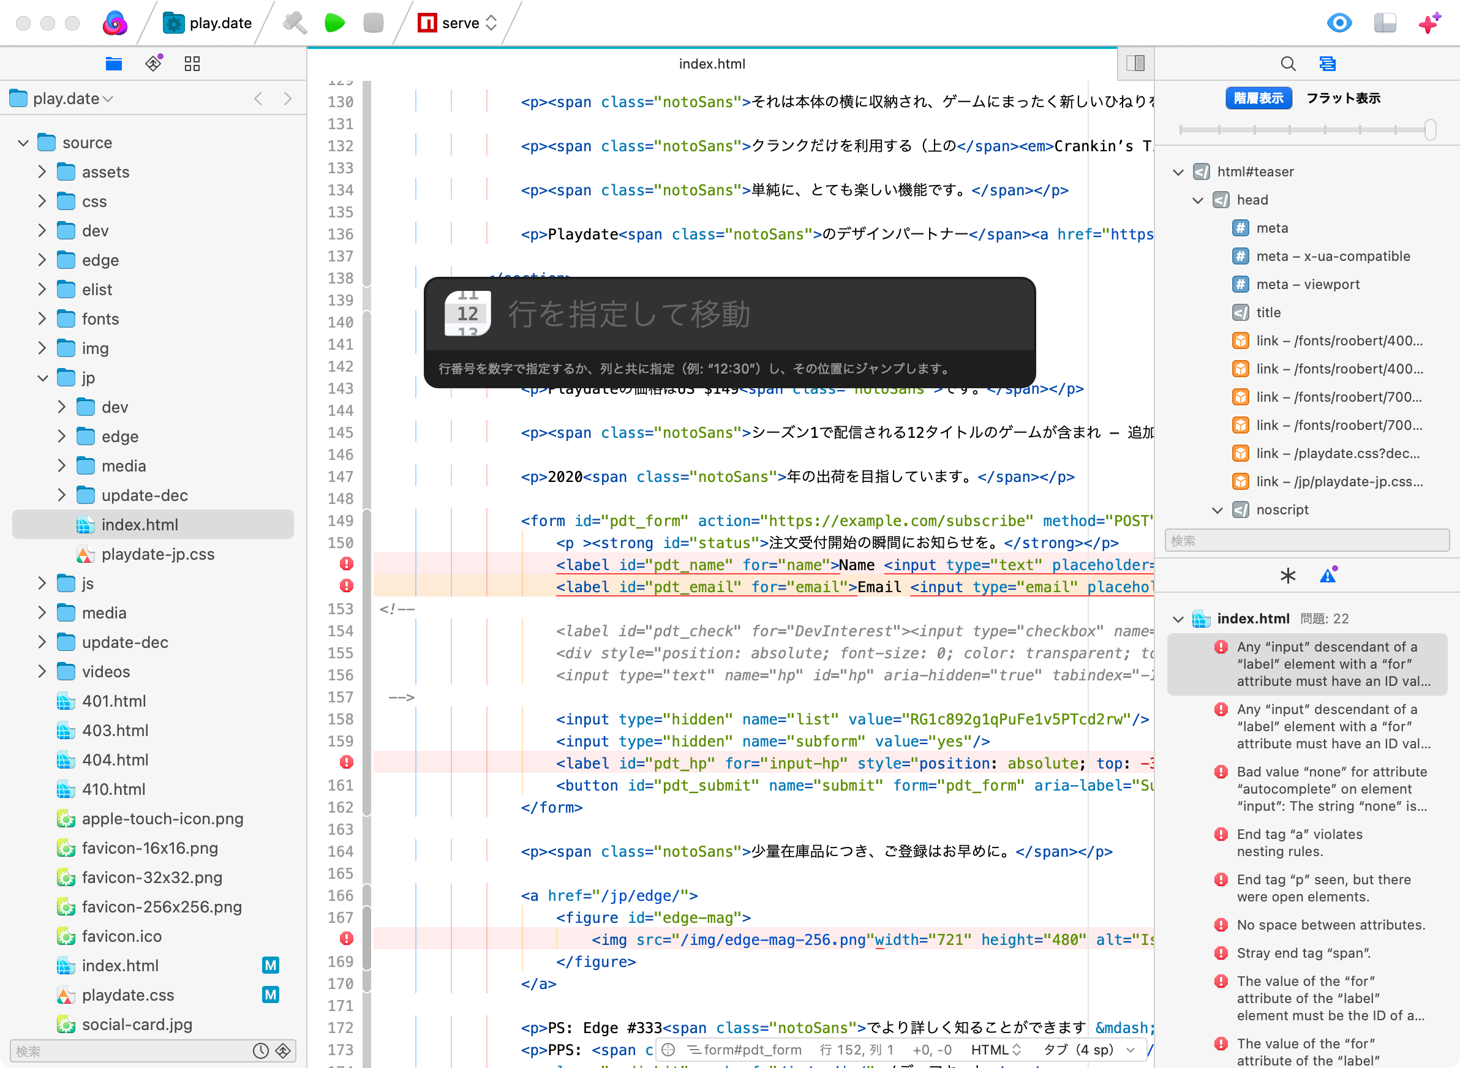The image size is (1460, 1068).
Task: Click the bookmark/tag icon in file browser
Action: coord(153,64)
